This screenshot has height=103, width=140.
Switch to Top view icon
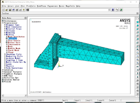(137, 36)
